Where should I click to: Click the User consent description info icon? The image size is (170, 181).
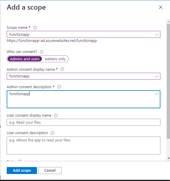point(52,133)
